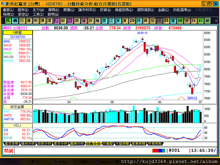Click the #001 加權(日) chart title
The height and width of the screenshot is (165, 220).
(x=15, y=28)
